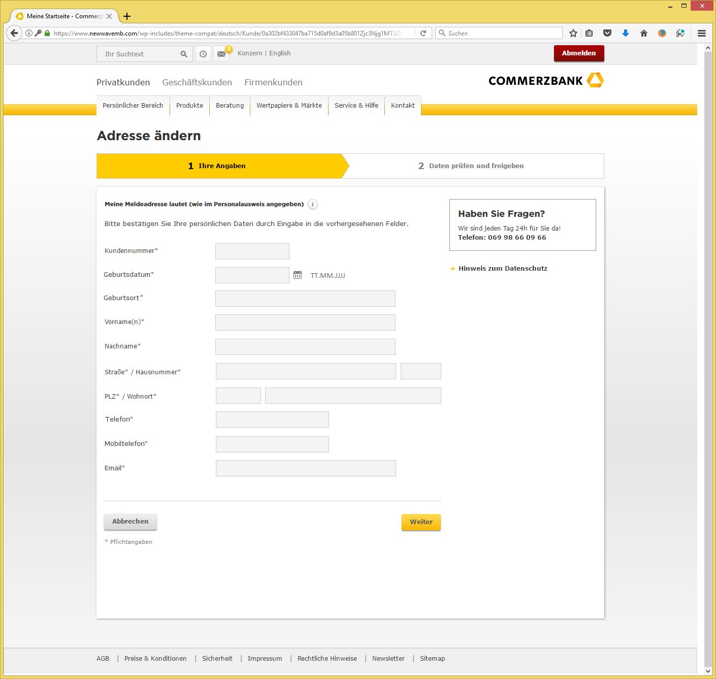716x679 pixels.
Task: Click the site information (i) icon in the URL bar
Action: (29, 33)
